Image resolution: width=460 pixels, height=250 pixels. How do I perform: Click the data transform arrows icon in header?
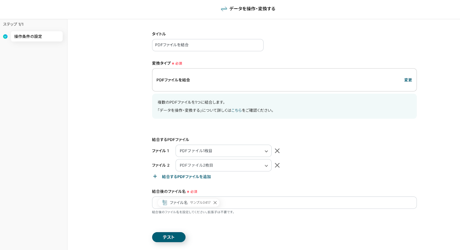point(224,9)
